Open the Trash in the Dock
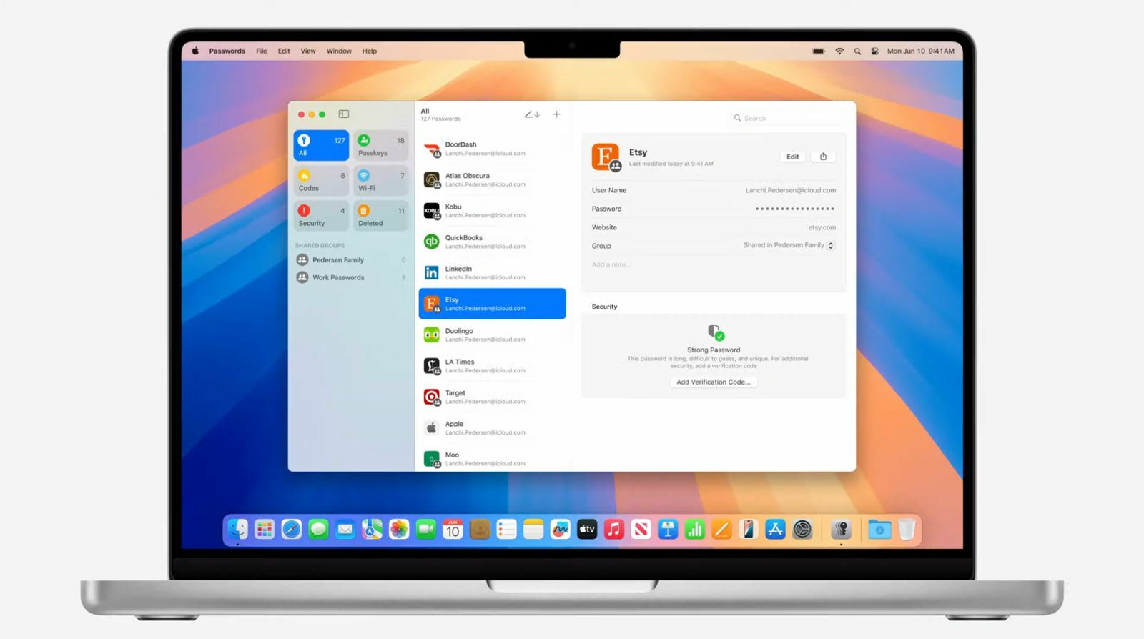 tap(907, 530)
